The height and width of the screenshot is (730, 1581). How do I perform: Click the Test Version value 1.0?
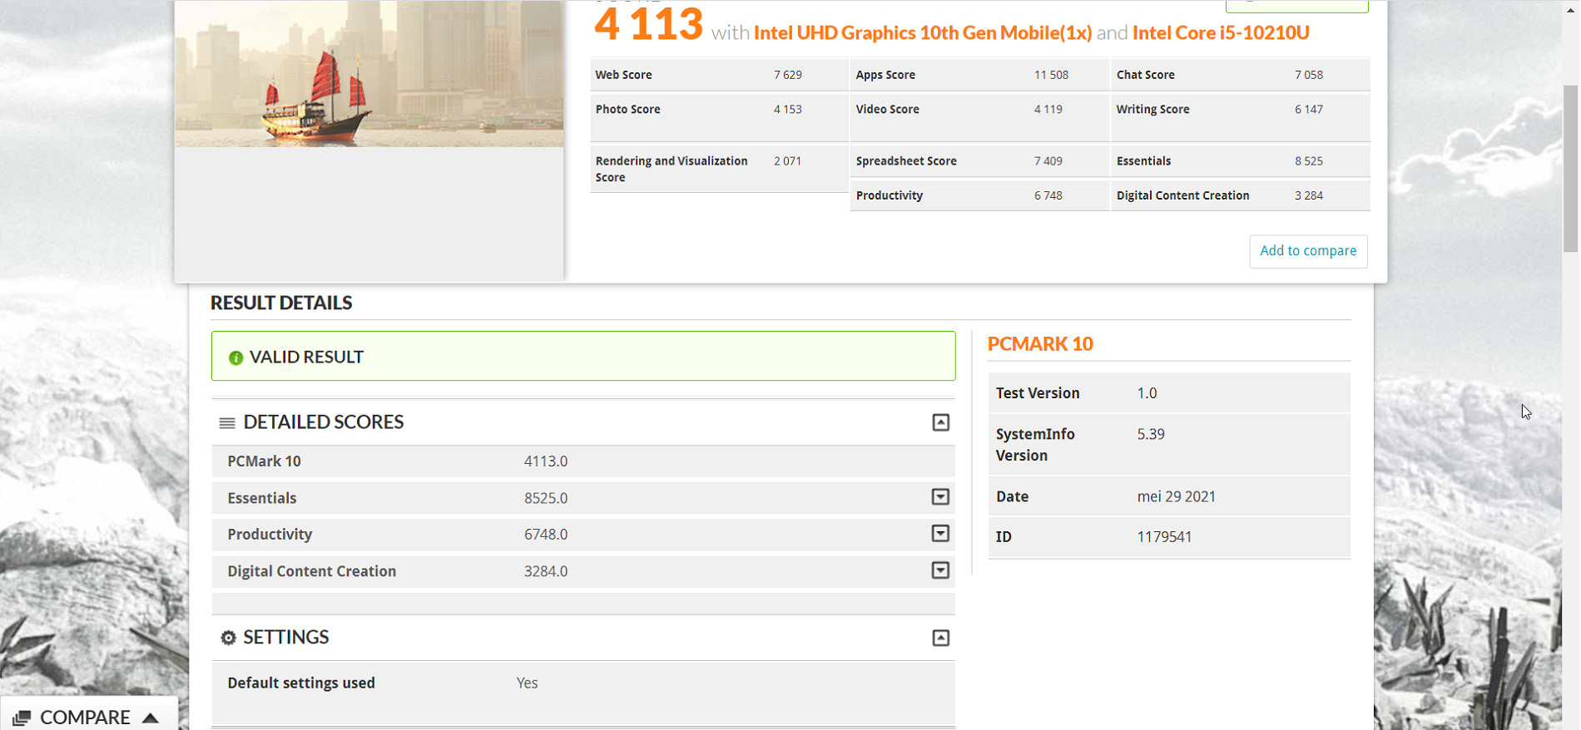[1147, 393]
